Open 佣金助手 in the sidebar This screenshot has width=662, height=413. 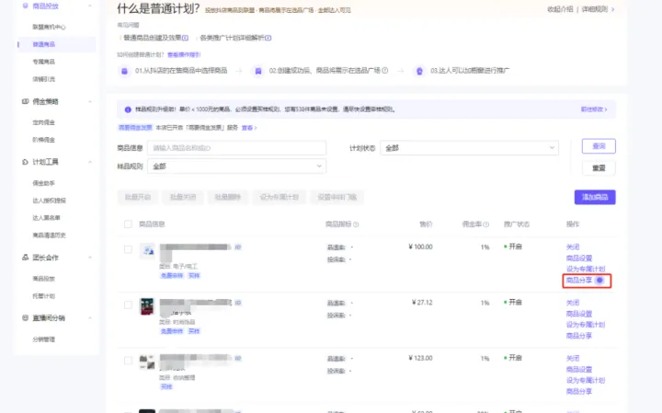44,183
